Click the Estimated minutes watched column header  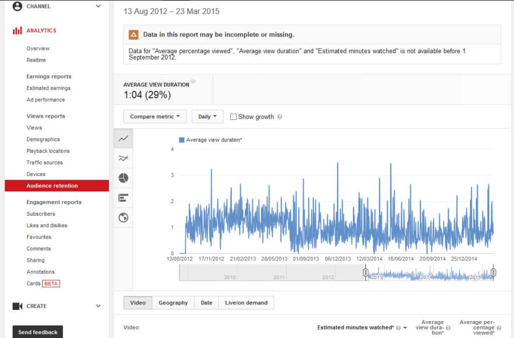[x=355, y=327]
